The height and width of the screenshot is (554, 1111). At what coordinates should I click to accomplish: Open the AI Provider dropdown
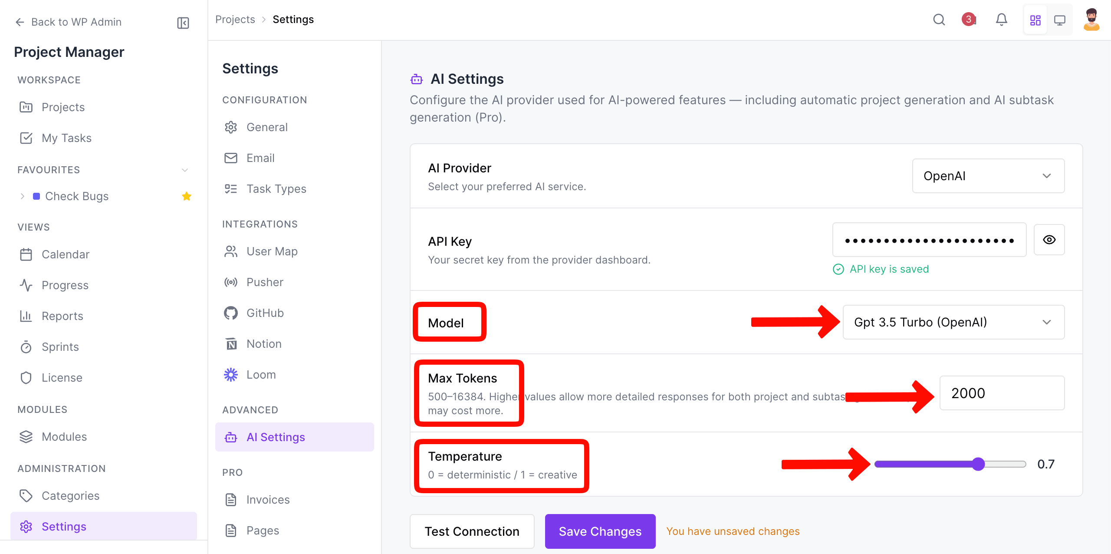[x=988, y=176]
